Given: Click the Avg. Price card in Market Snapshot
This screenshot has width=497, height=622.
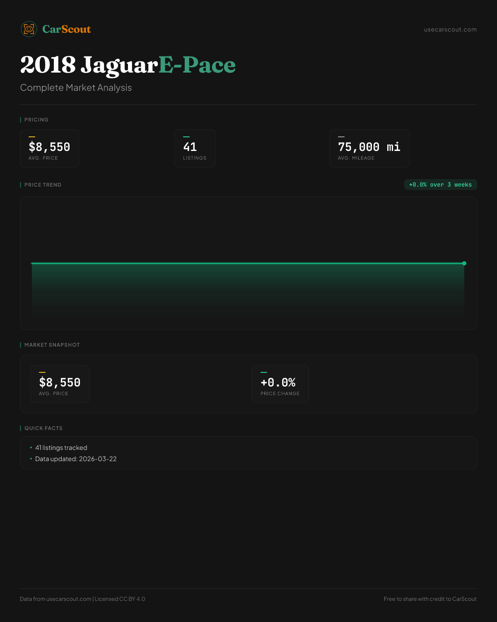Looking at the screenshot, I should pyautogui.click(x=60, y=384).
